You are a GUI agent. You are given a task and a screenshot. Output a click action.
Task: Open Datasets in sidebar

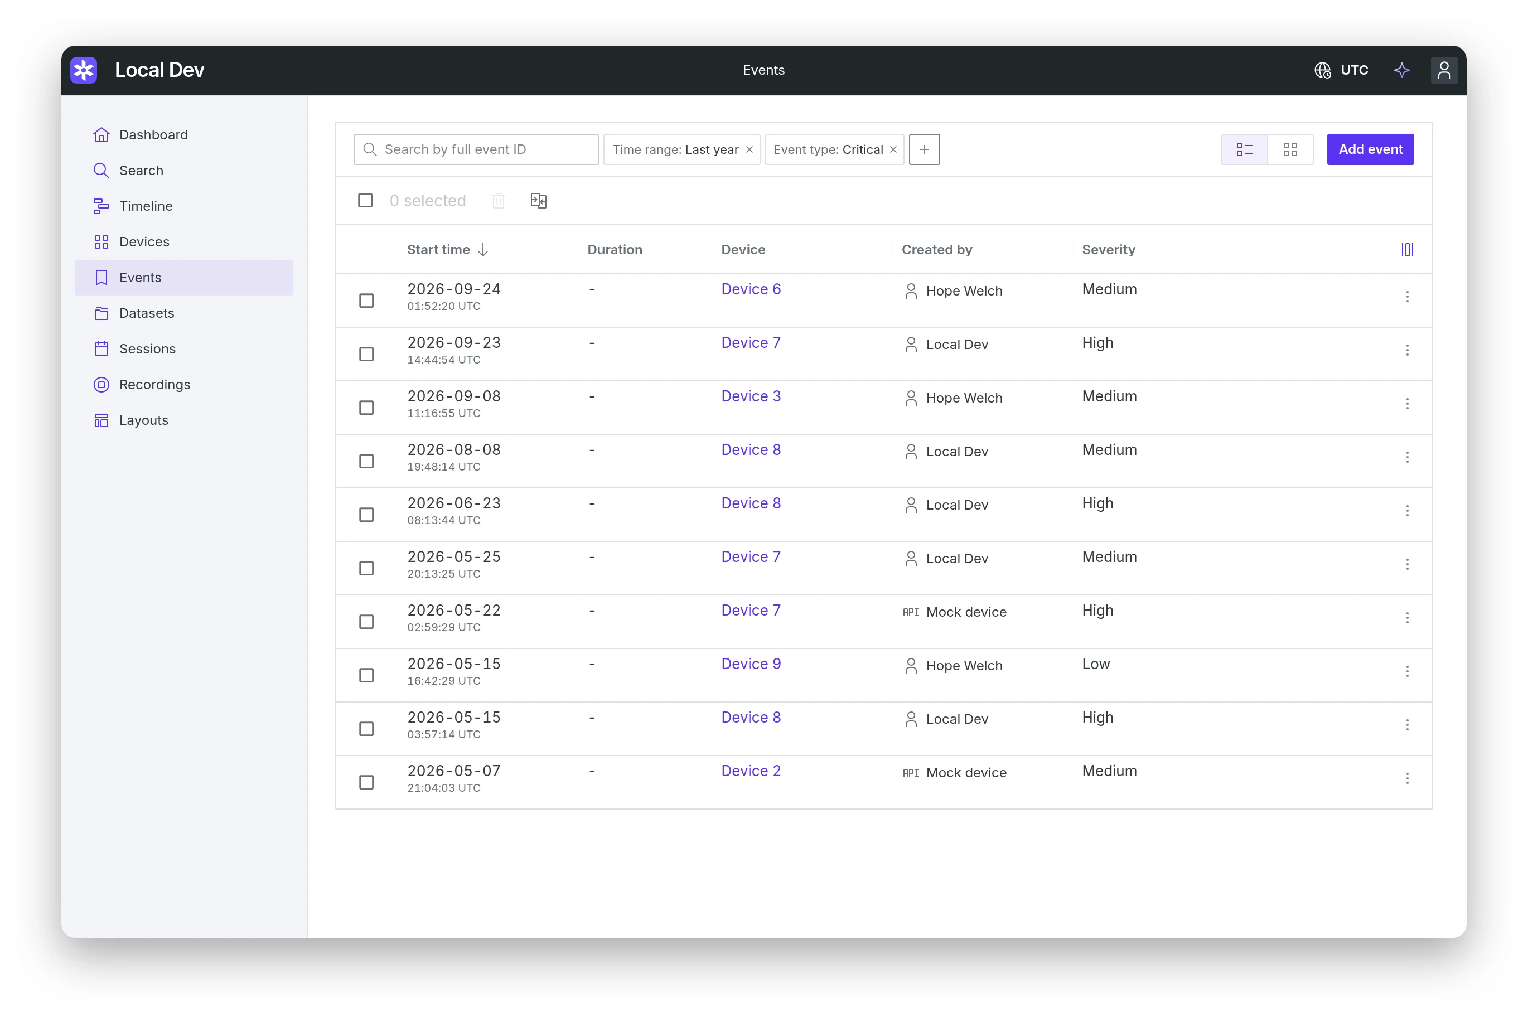point(183,313)
